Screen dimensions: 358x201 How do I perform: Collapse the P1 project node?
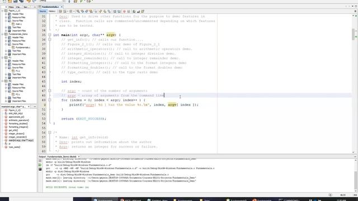pyautogui.click(x=2, y=58)
